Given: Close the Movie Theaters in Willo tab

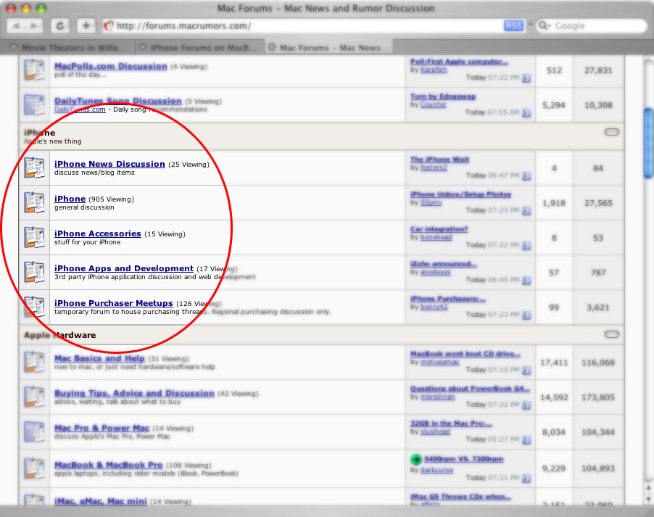Looking at the screenshot, I should pyautogui.click(x=14, y=47).
